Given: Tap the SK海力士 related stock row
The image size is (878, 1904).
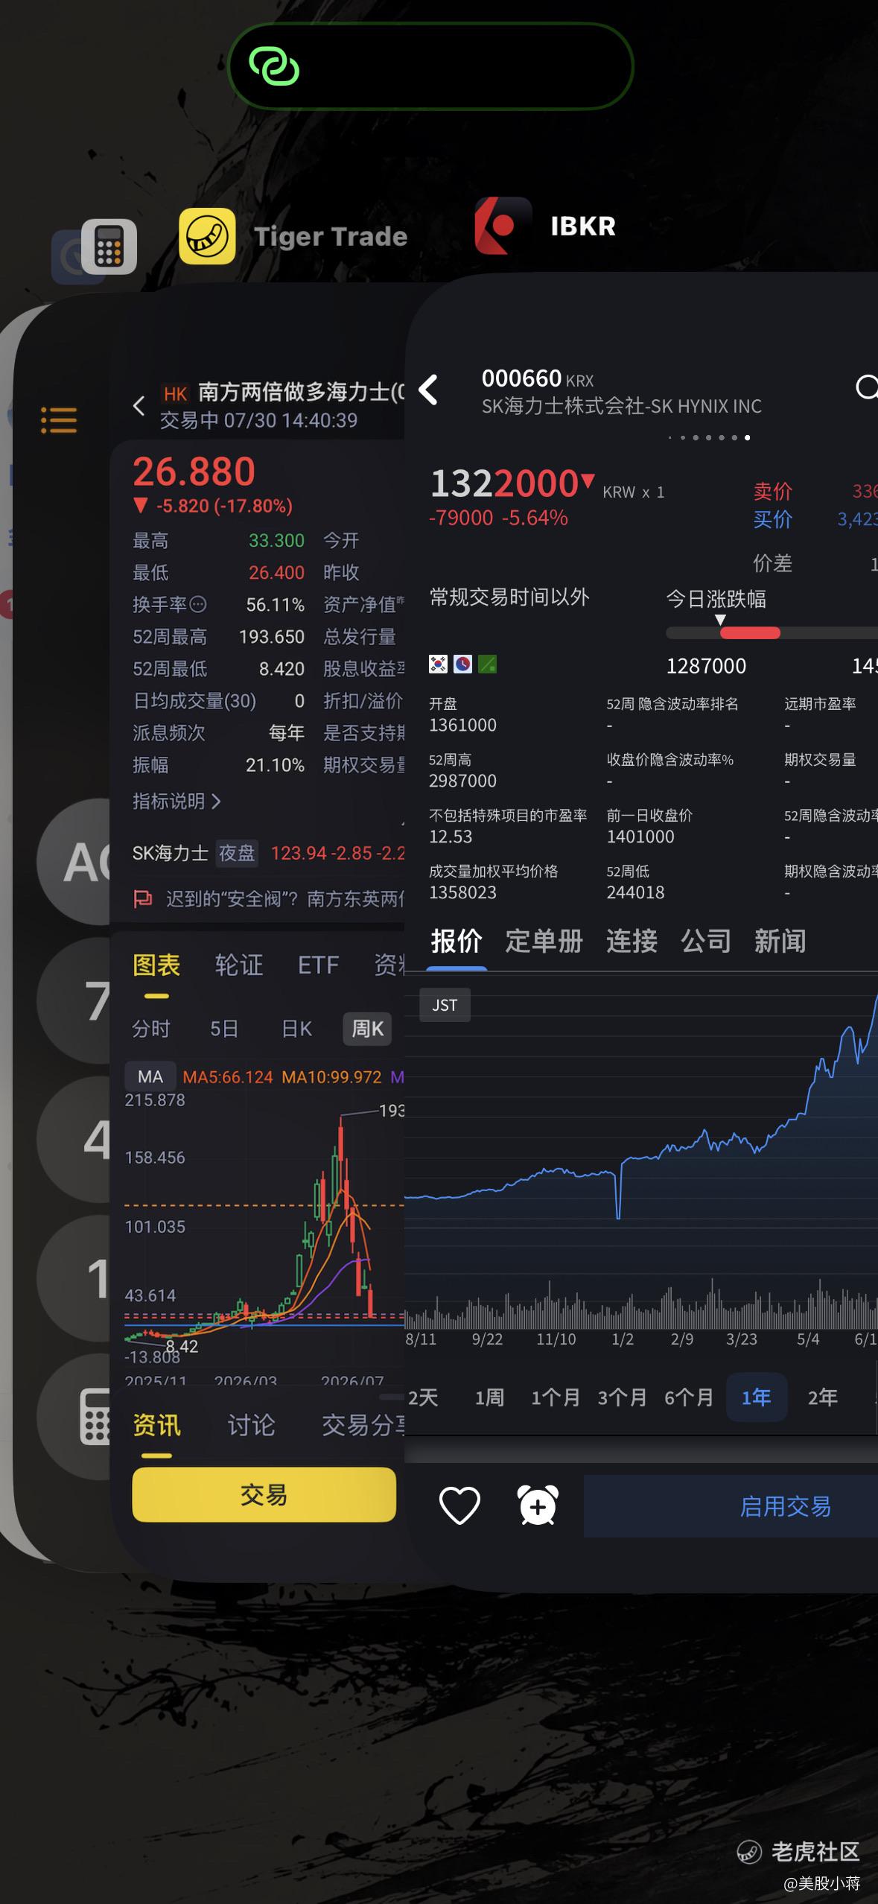Looking at the screenshot, I should click(x=268, y=853).
